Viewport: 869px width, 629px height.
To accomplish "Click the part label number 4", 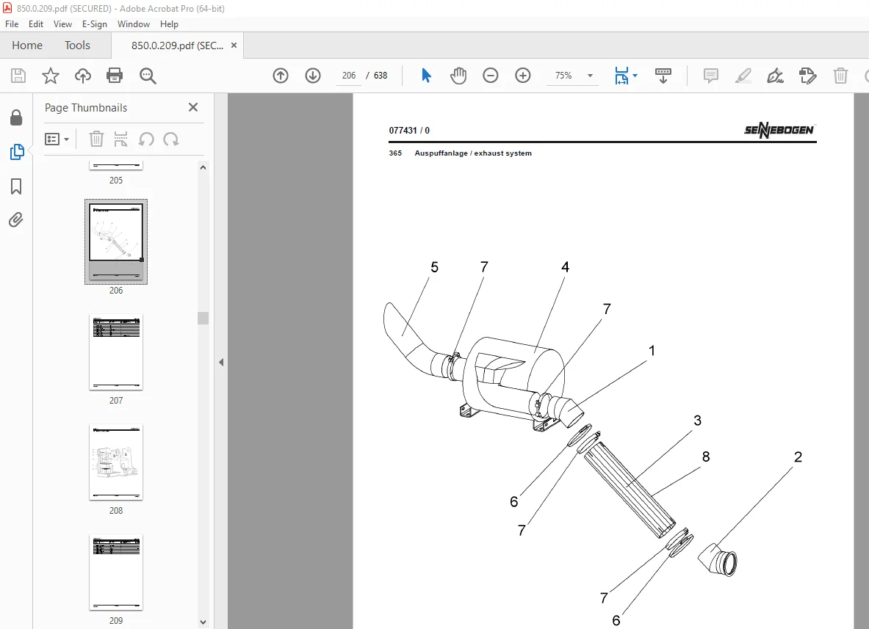I will tap(566, 267).
